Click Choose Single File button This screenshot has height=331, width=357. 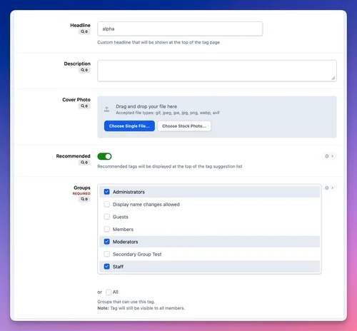point(129,126)
